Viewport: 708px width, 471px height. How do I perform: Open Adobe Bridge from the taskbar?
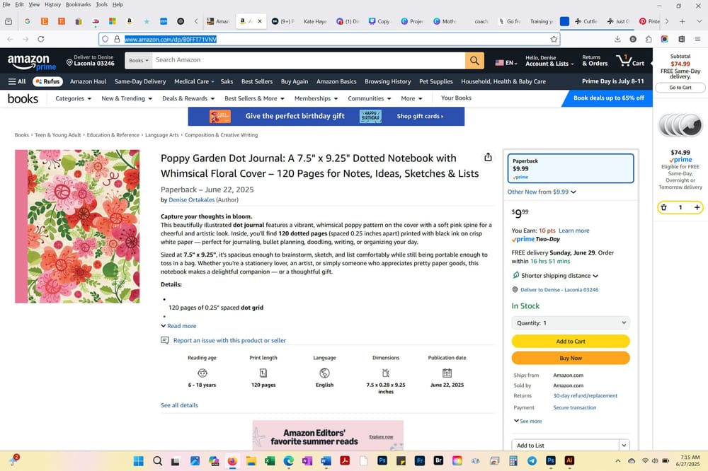[438, 460]
